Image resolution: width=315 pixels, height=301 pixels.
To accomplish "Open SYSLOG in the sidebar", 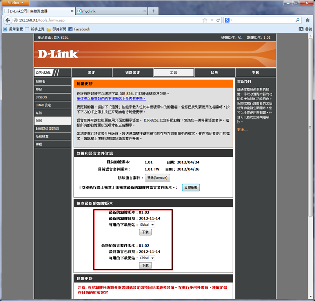I will [53, 97].
